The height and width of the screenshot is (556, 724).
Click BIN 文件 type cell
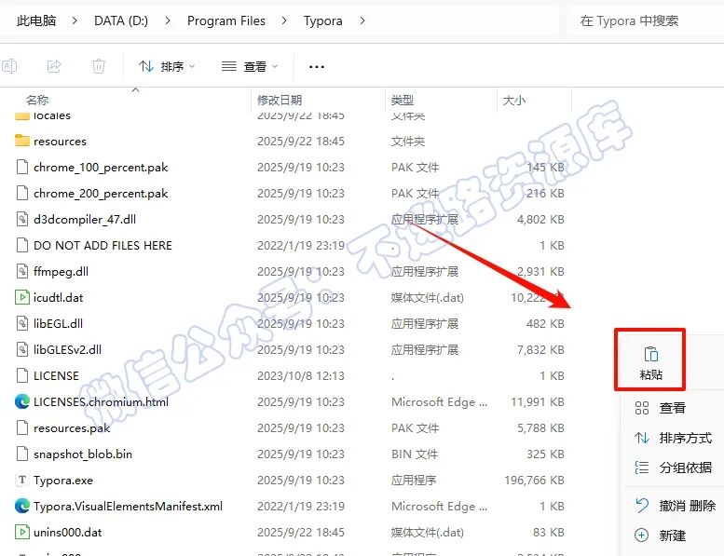click(x=415, y=454)
